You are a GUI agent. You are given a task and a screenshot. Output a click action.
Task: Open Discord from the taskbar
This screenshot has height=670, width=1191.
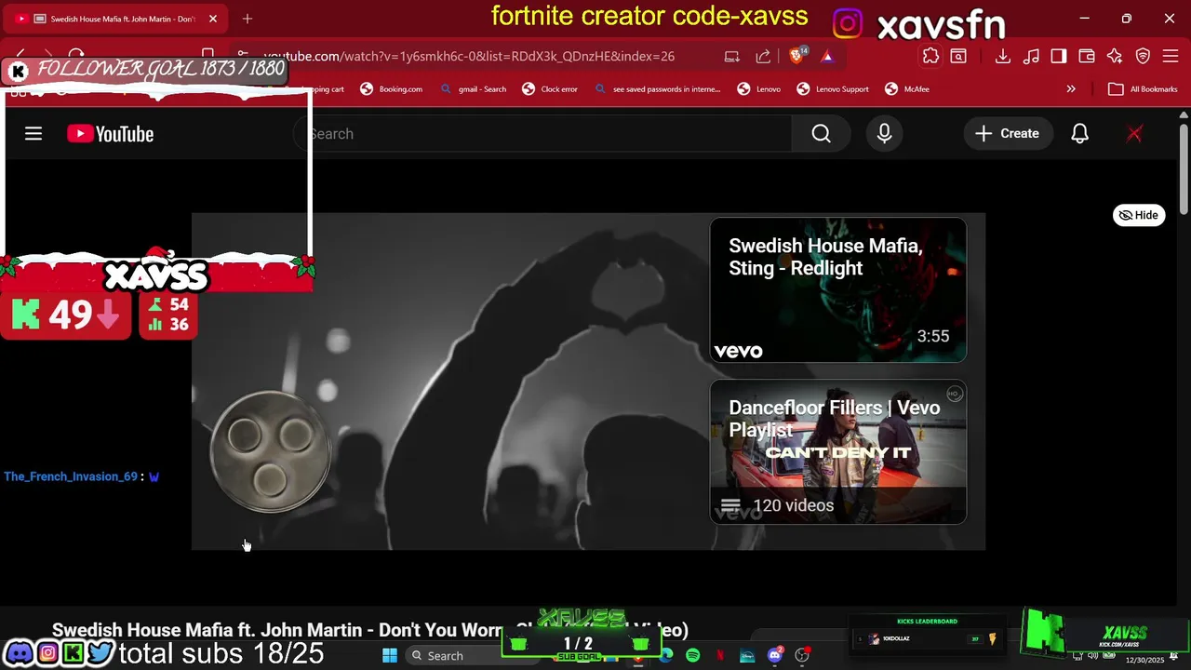coord(775,655)
